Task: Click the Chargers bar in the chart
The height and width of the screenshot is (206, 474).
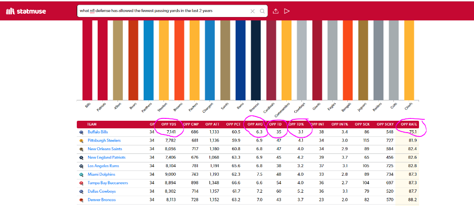Action: (x=210, y=60)
